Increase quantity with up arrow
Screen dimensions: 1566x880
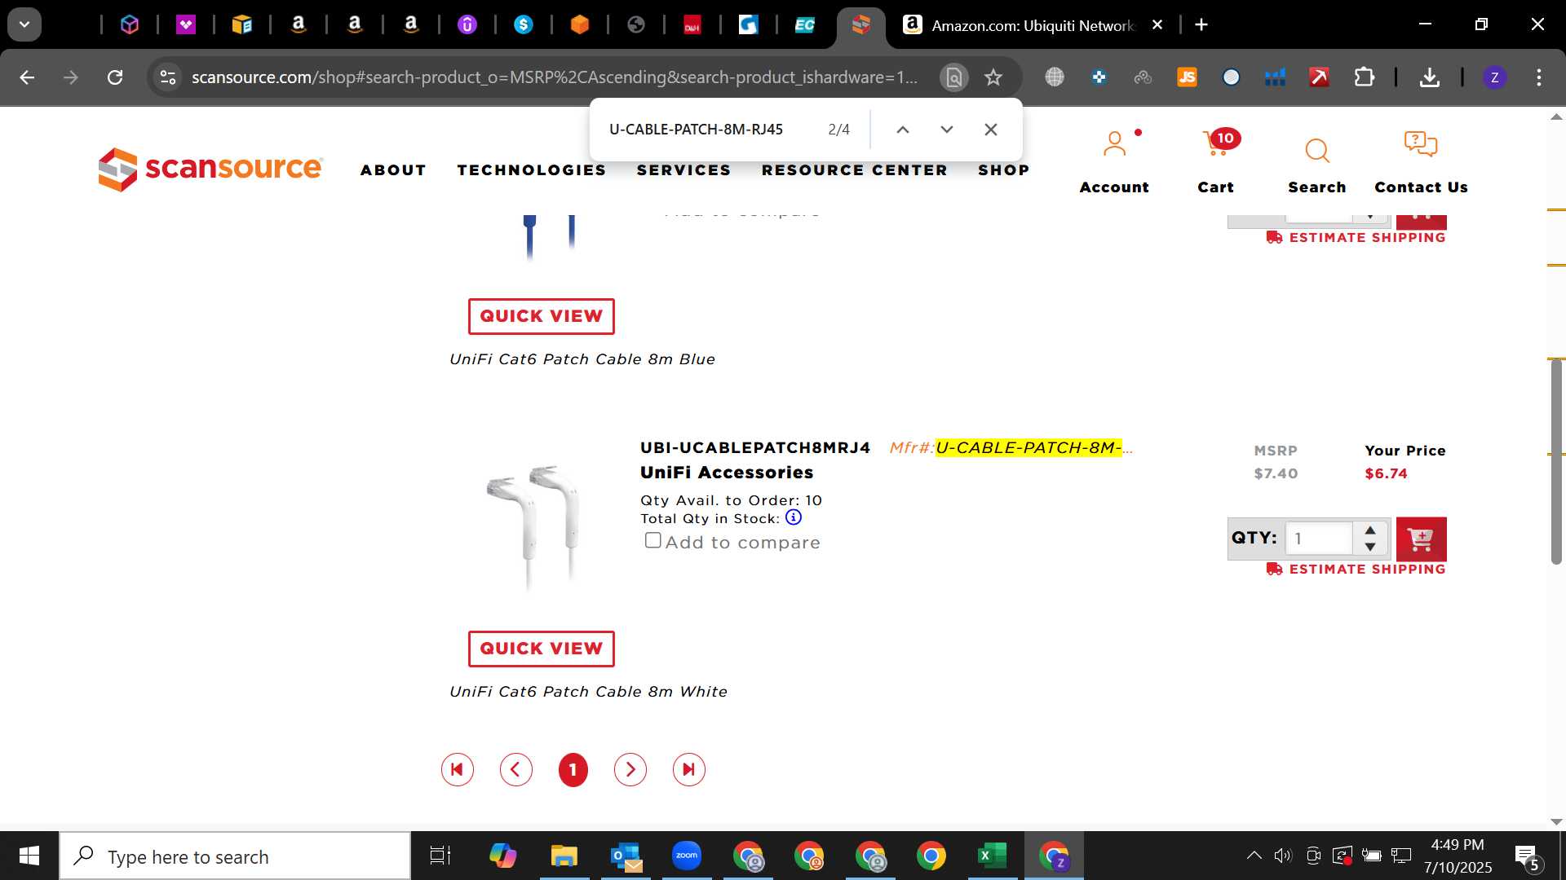(1370, 530)
